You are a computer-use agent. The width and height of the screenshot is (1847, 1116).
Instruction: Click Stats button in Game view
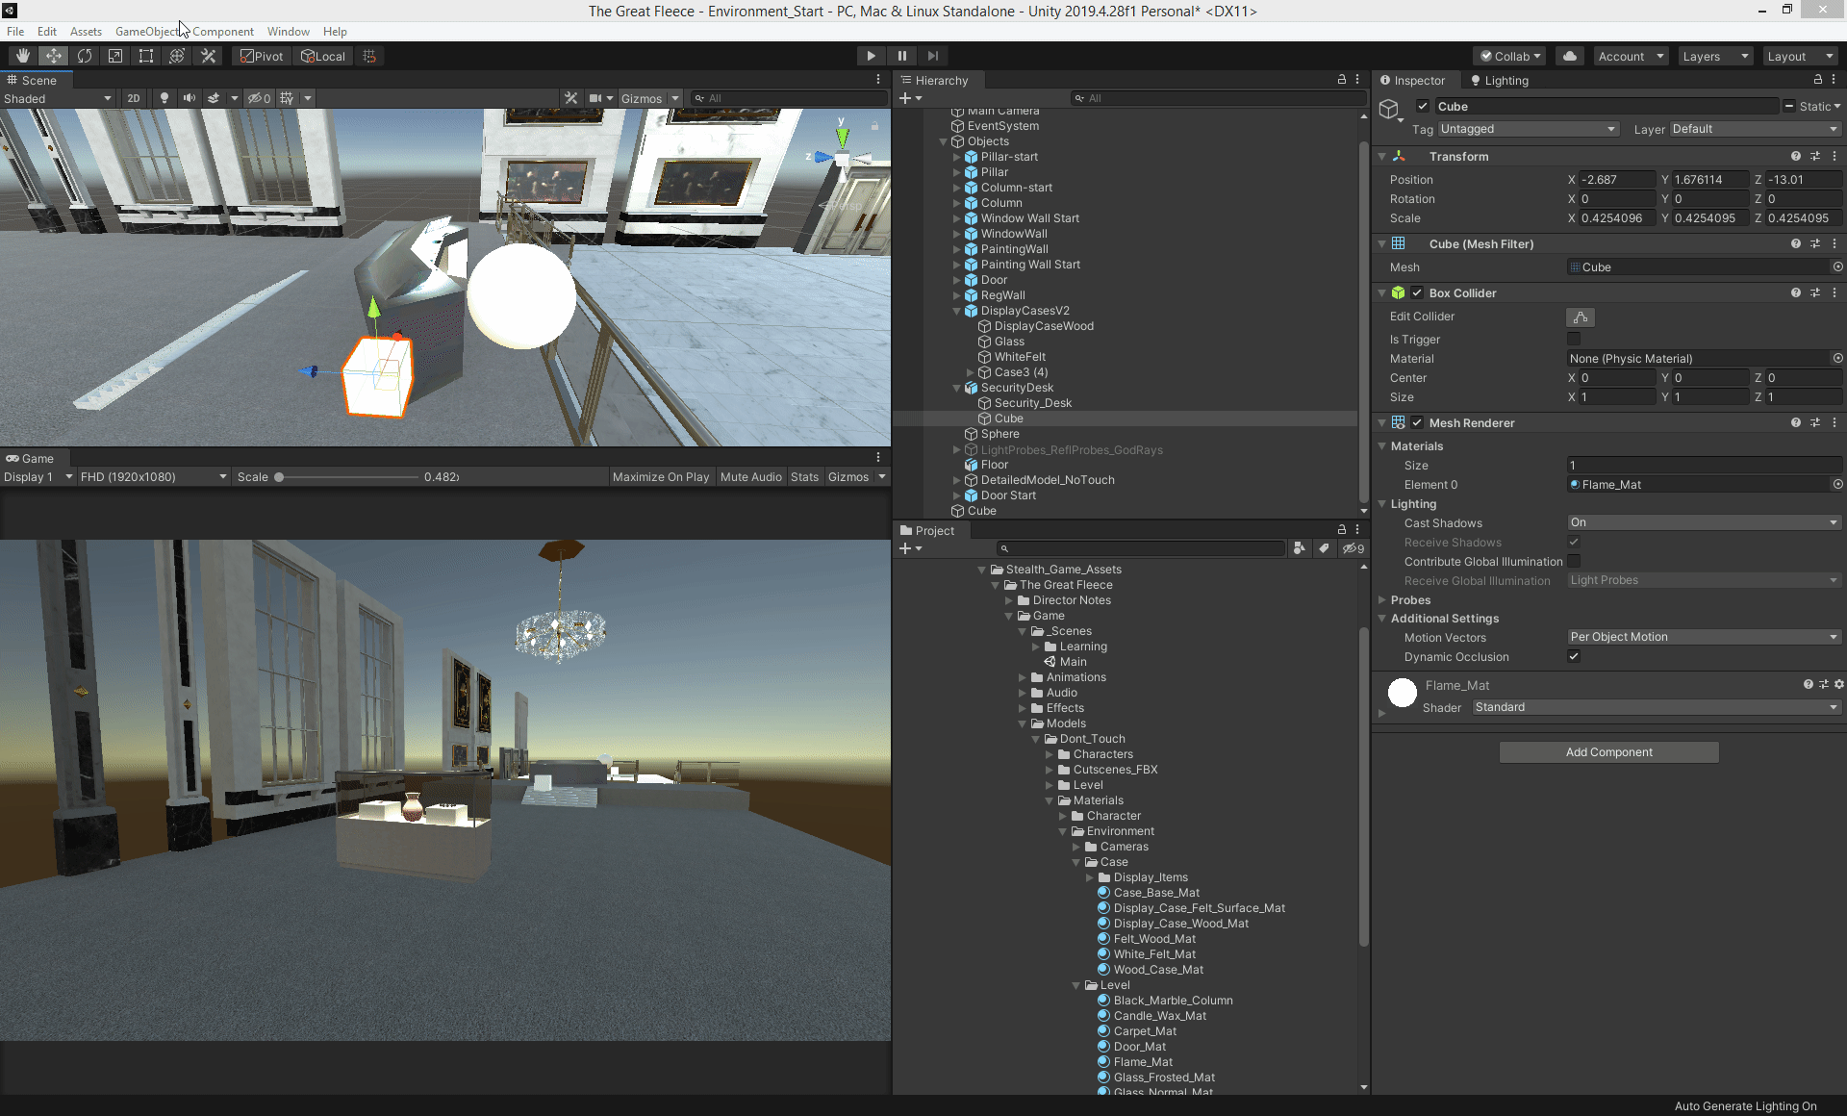pos(804,476)
